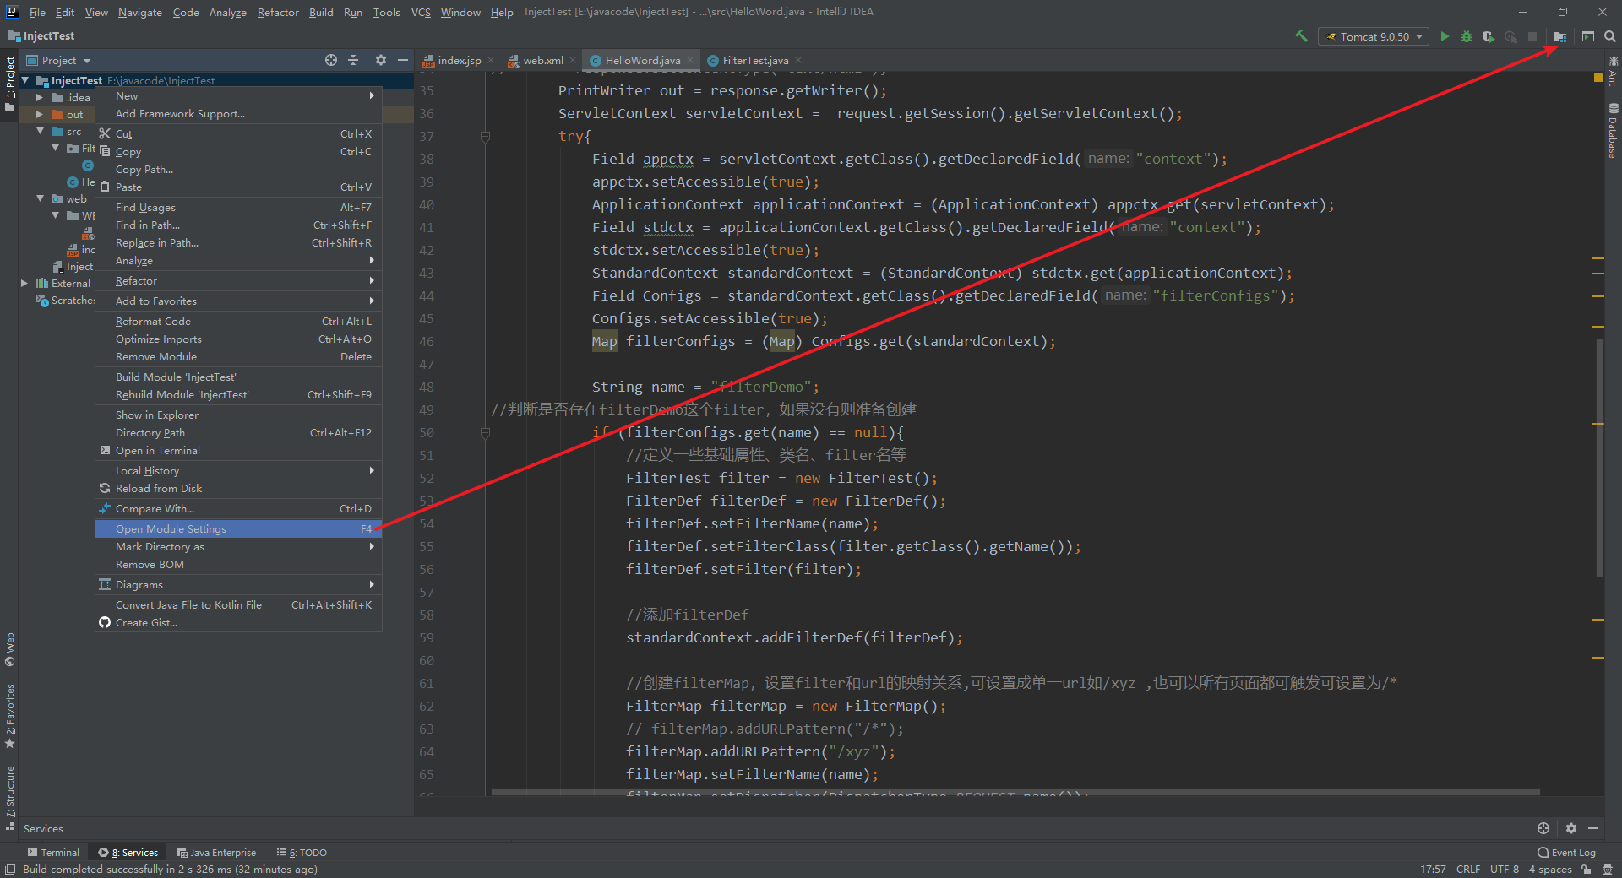
Task: Hide the Project panel with minus icon
Action: pyautogui.click(x=403, y=60)
